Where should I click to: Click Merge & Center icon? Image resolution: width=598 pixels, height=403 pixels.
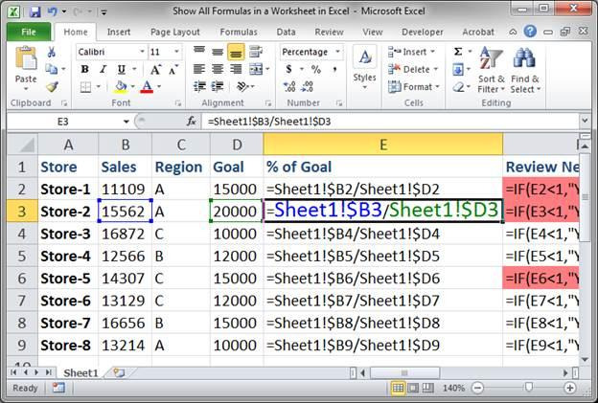[x=256, y=69]
